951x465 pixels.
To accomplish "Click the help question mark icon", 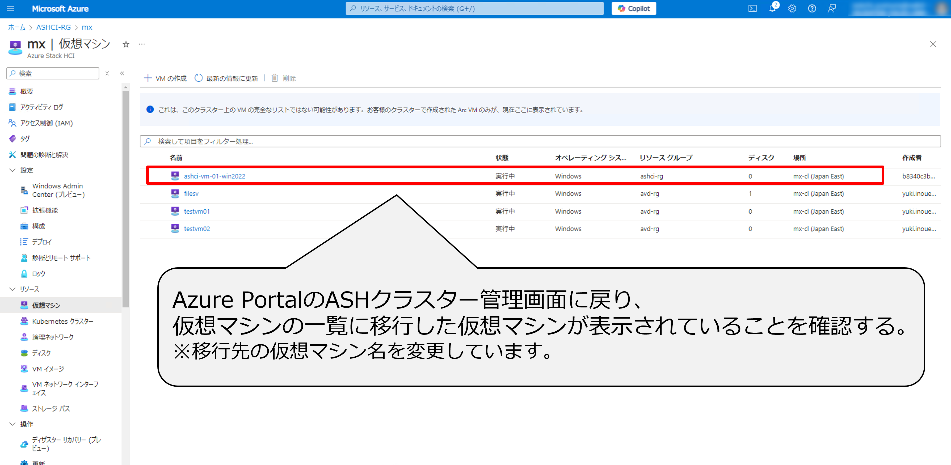I will pos(812,9).
